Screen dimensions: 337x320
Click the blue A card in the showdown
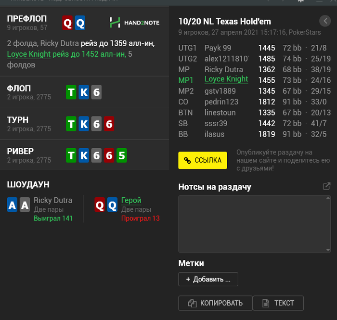12,205
